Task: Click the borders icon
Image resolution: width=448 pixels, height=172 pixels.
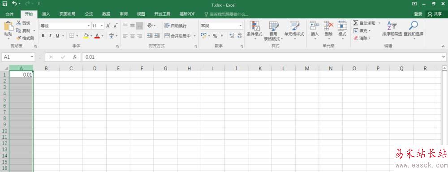Action: pos(72,36)
